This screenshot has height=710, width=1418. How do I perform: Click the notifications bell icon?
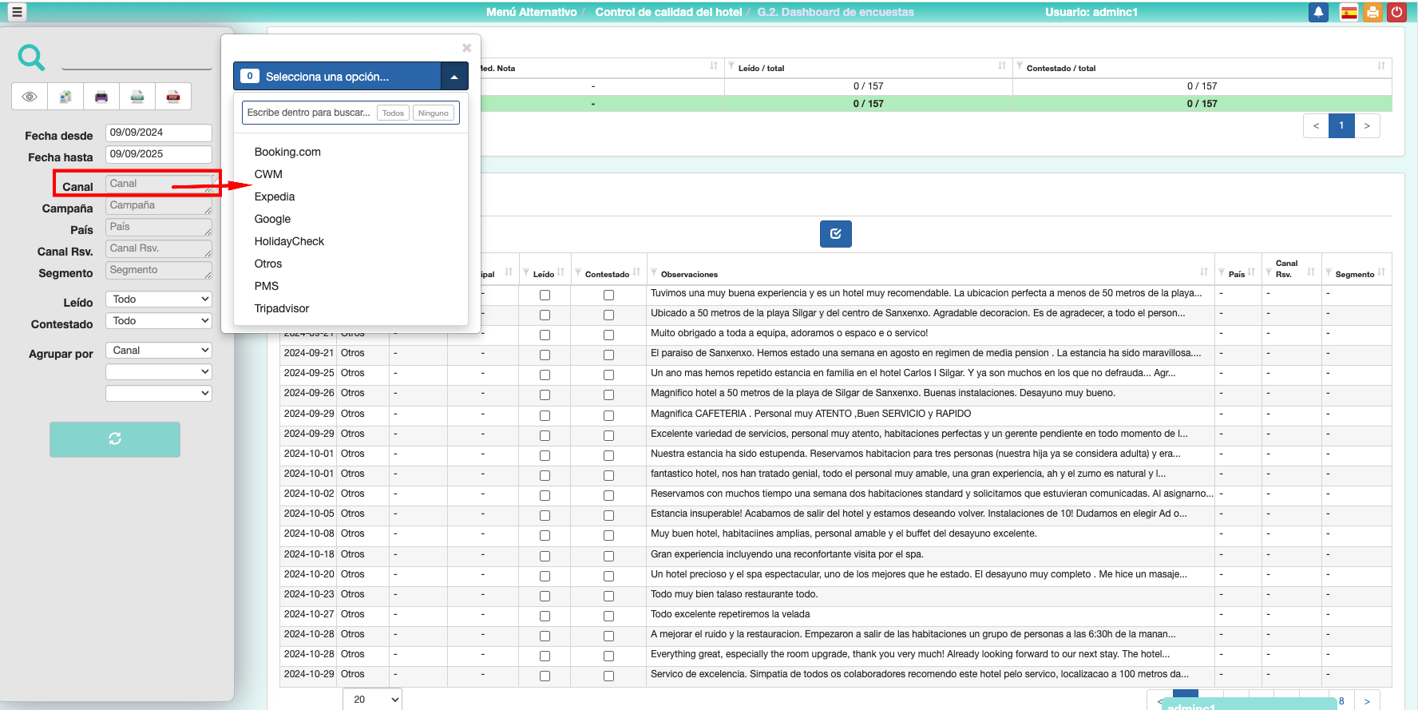pos(1318,12)
